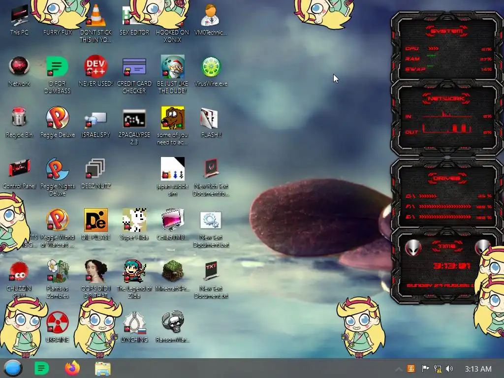Launch the Super Hilda shortcut
The width and height of the screenshot is (504, 378).
pyautogui.click(x=134, y=224)
